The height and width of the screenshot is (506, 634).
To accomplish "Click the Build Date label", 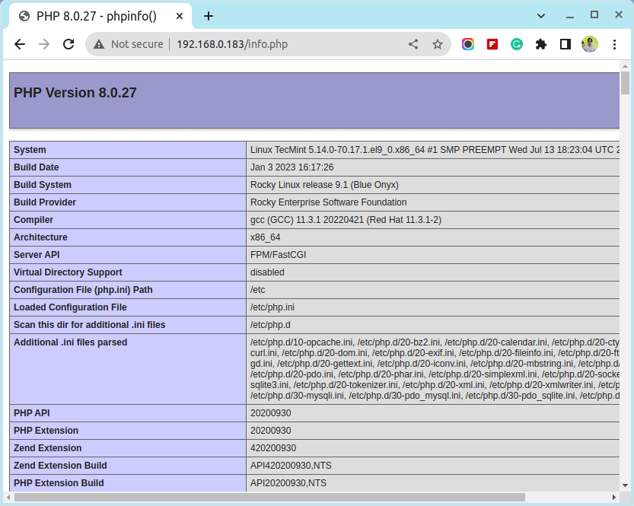I will pos(37,167).
